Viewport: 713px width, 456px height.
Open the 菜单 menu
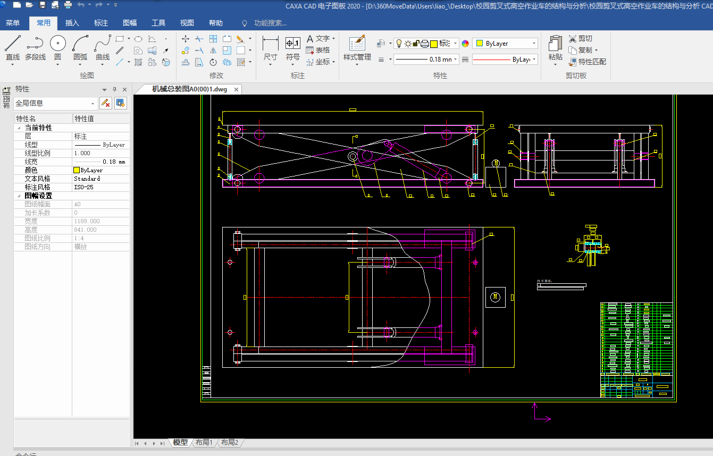pyautogui.click(x=13, y=23)
